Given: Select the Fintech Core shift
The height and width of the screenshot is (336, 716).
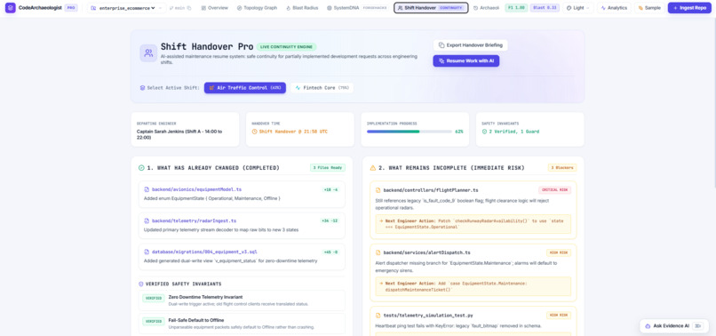Looking at the screenshot, I should click(x=322, y=88).
